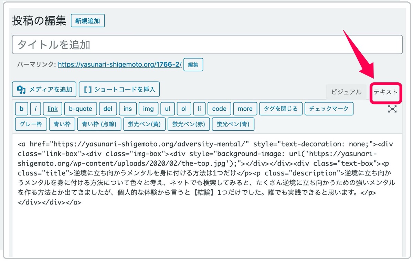The image size is (413, 261).
Task: Click the ul quicktag button
Action: [x=168, y=109]
